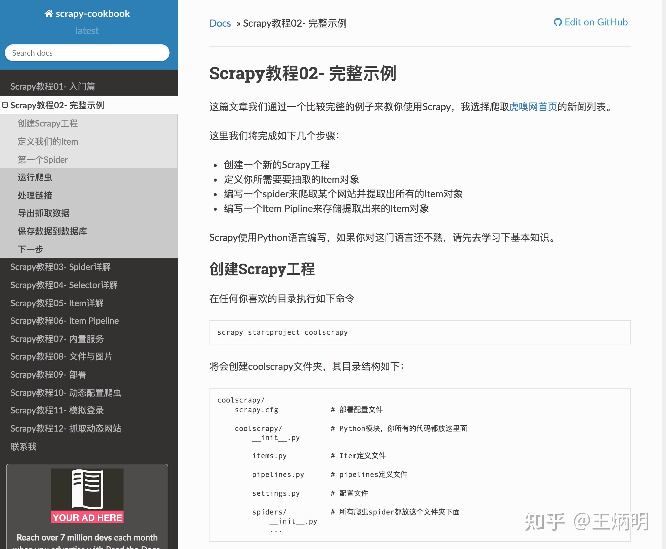Click the Search docs input field
This screenshot has width=666, height=549.
tap(87, 53)
